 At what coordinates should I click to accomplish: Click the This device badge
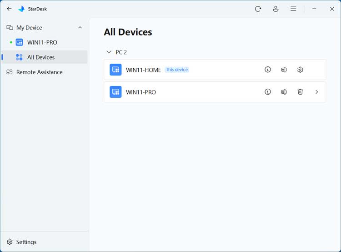tap(177, 70)
